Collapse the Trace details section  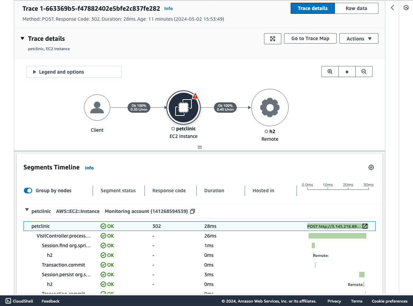pyautogui.click(x=23, y=38)
